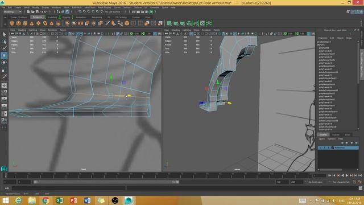Screen dimensions: 364x205
Task: Activate the Multi-Cut knife icon on shelf
Action: coord(107,23)
